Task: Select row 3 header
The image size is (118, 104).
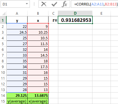Action: (x=3, y=32)
